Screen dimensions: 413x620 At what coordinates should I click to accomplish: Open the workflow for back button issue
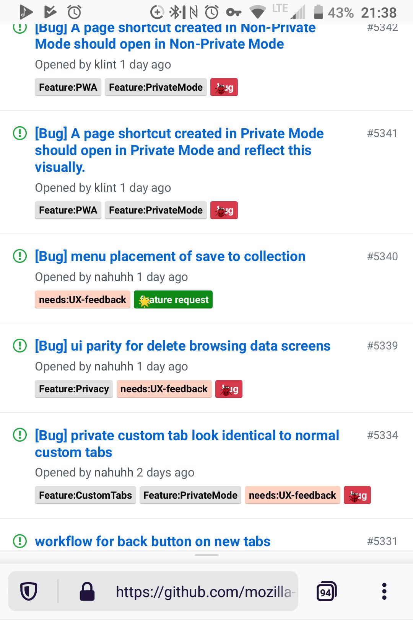(153, 541)
